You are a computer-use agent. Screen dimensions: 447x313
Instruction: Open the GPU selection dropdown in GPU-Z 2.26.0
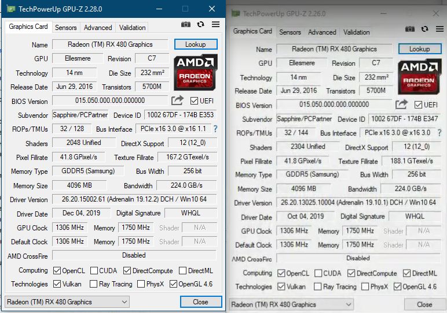click(x=291, y=304)
